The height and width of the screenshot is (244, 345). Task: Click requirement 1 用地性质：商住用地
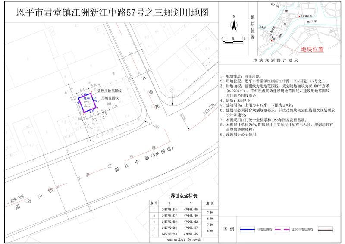[x=243, y=75]
